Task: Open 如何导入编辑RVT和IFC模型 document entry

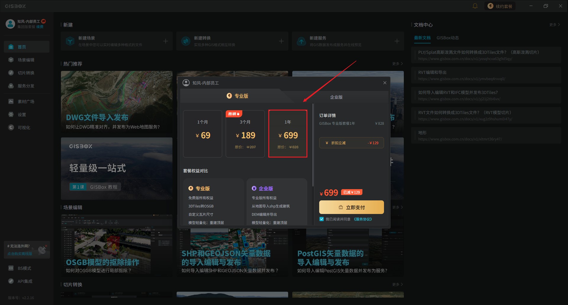Action: pos(486,95)
